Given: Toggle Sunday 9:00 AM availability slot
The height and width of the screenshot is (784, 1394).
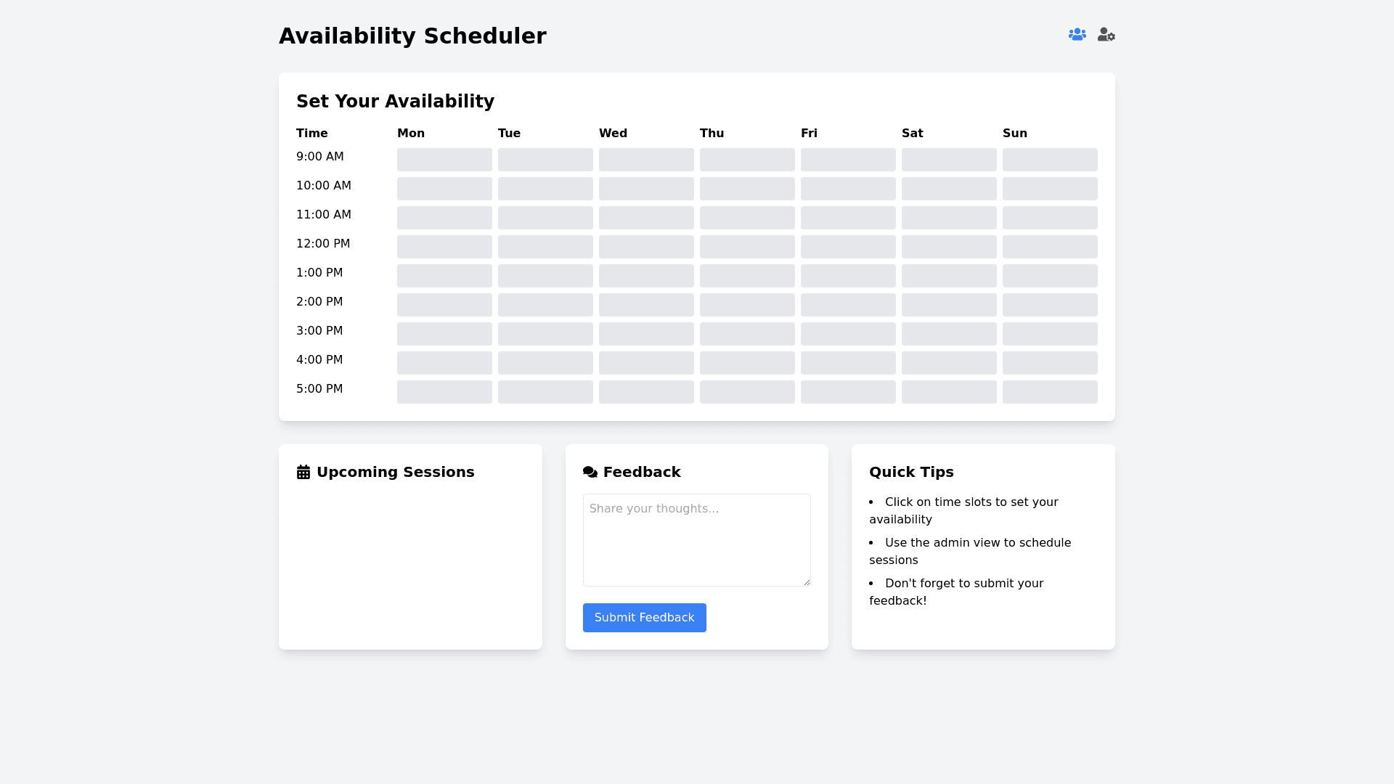Looking at the screenshot, I should click(1050, 160).
